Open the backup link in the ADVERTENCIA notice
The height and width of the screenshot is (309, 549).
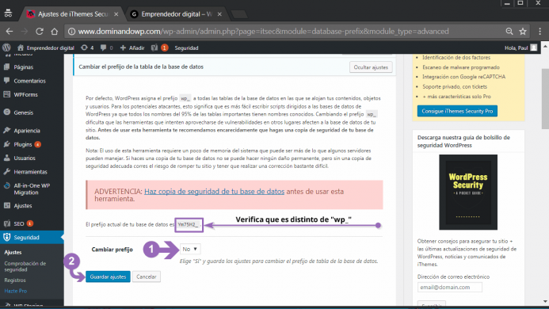pyautogui.click(x=214, y=192)
